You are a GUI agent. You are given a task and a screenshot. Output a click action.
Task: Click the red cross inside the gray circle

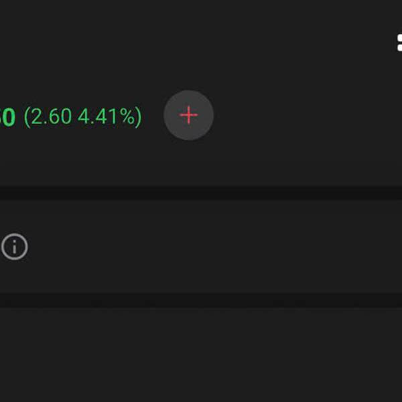point(188,115)
